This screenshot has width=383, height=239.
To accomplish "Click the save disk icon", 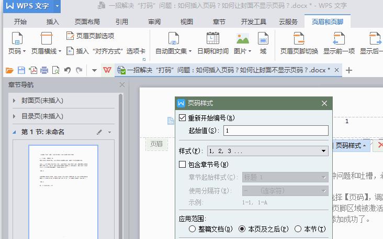I will (21, 70).
